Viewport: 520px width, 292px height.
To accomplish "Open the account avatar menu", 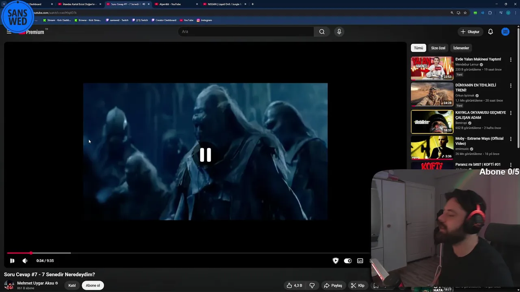I will (x=505, y=32).
